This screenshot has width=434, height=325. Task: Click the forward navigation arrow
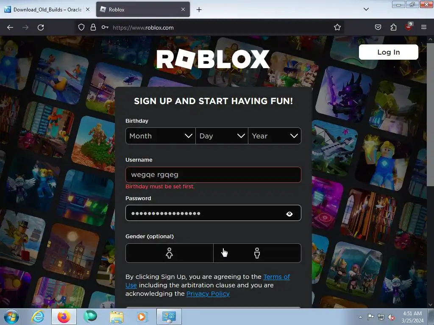[x=25, y=28]
